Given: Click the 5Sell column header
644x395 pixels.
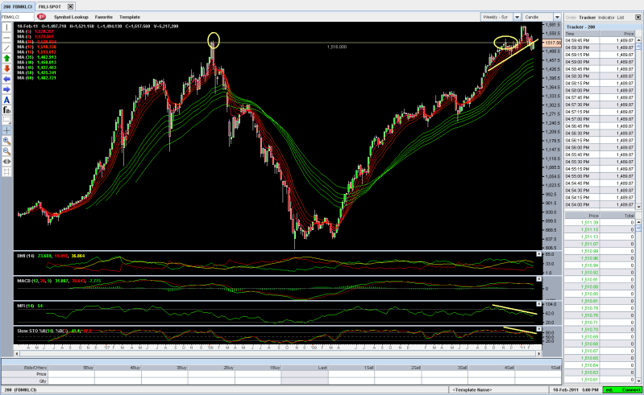Looking at the screenshot, I should click(538, 368).
